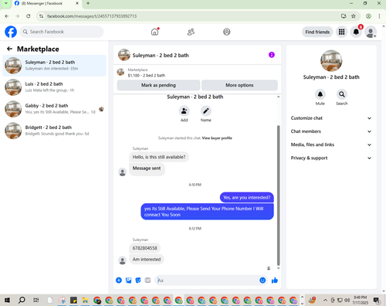The image size is (386, 306).
Task: Open the Luis - 2 bed 2 bath conversation
Action: tap(54, 87)
